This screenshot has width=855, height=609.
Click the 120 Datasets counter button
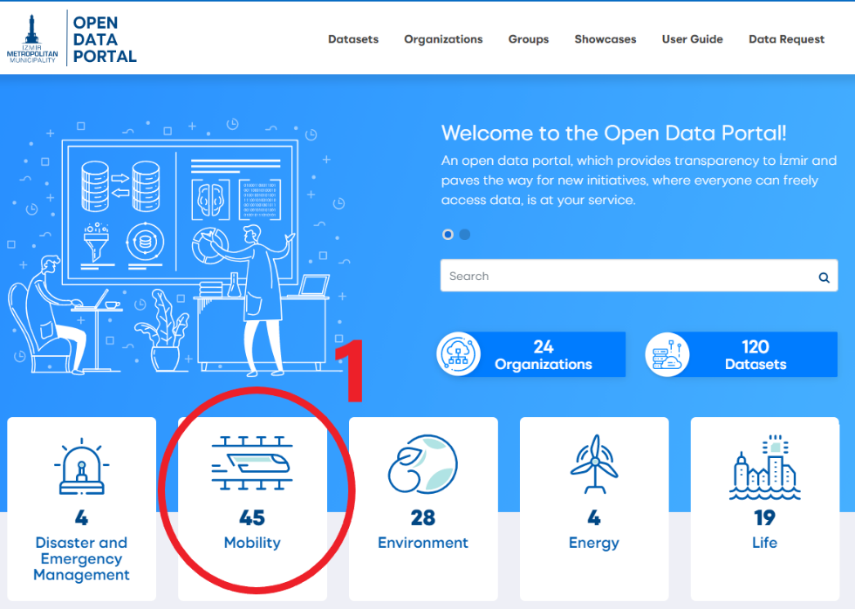coord(756,355)
